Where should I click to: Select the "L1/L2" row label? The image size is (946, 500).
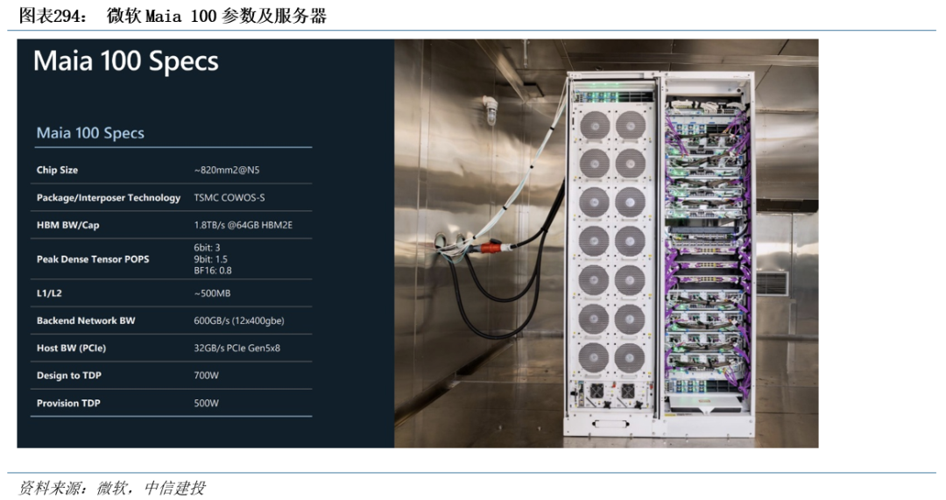click(48, 293)
